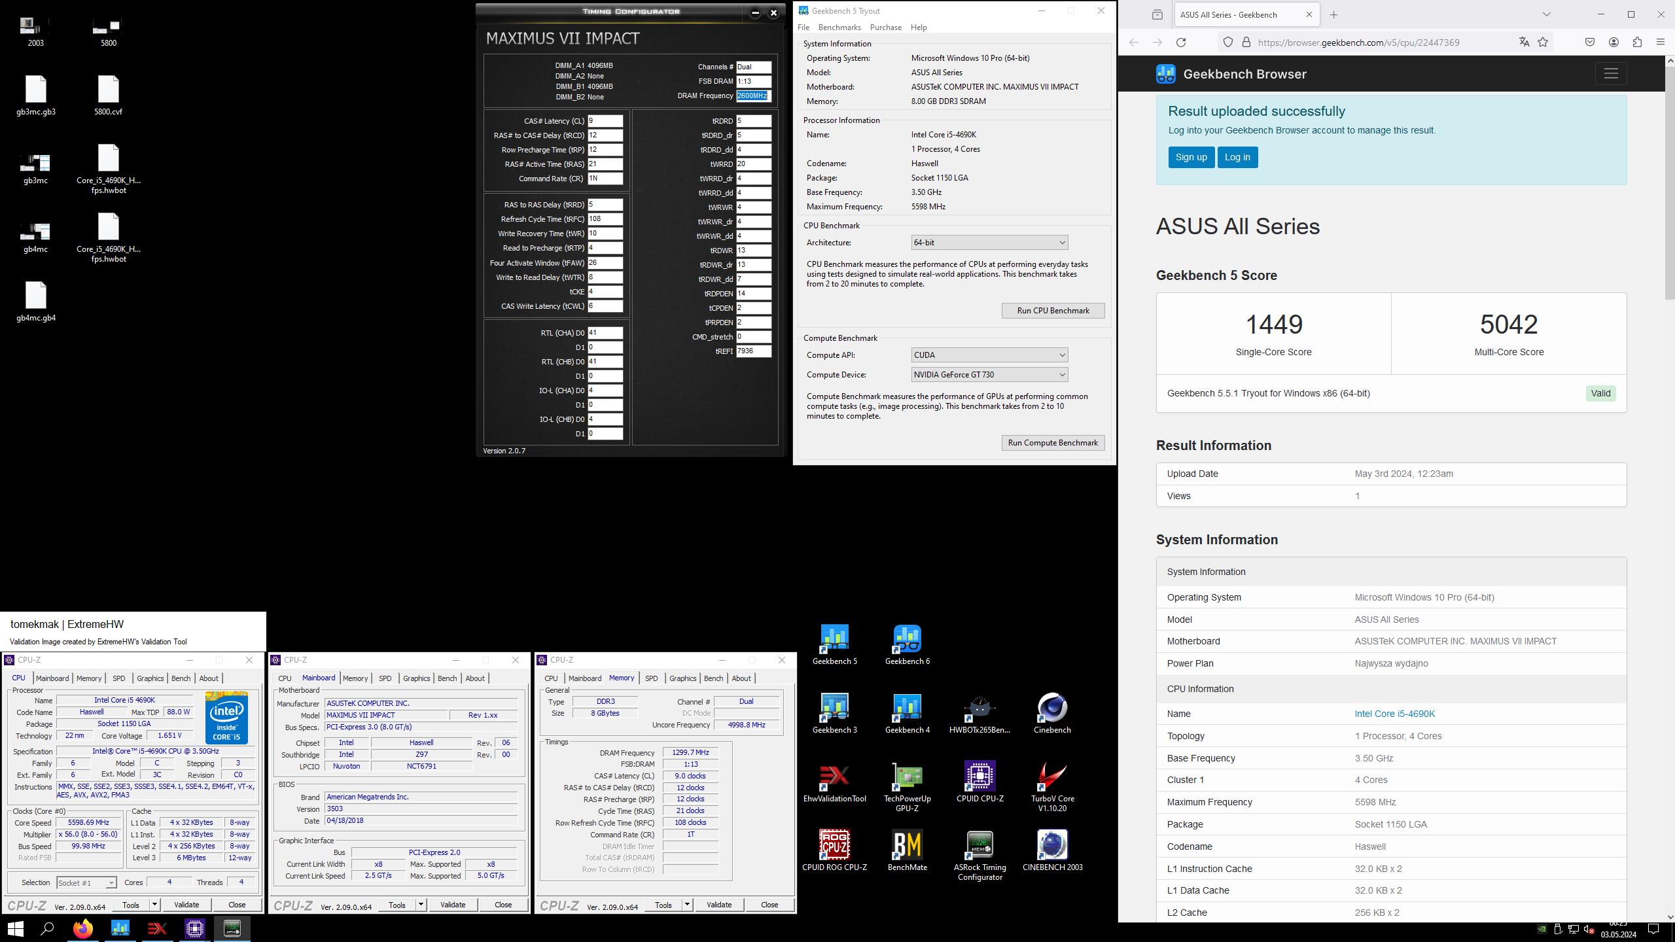Launch CPUID ROG CPU-Z shortcut

point(834,851)
